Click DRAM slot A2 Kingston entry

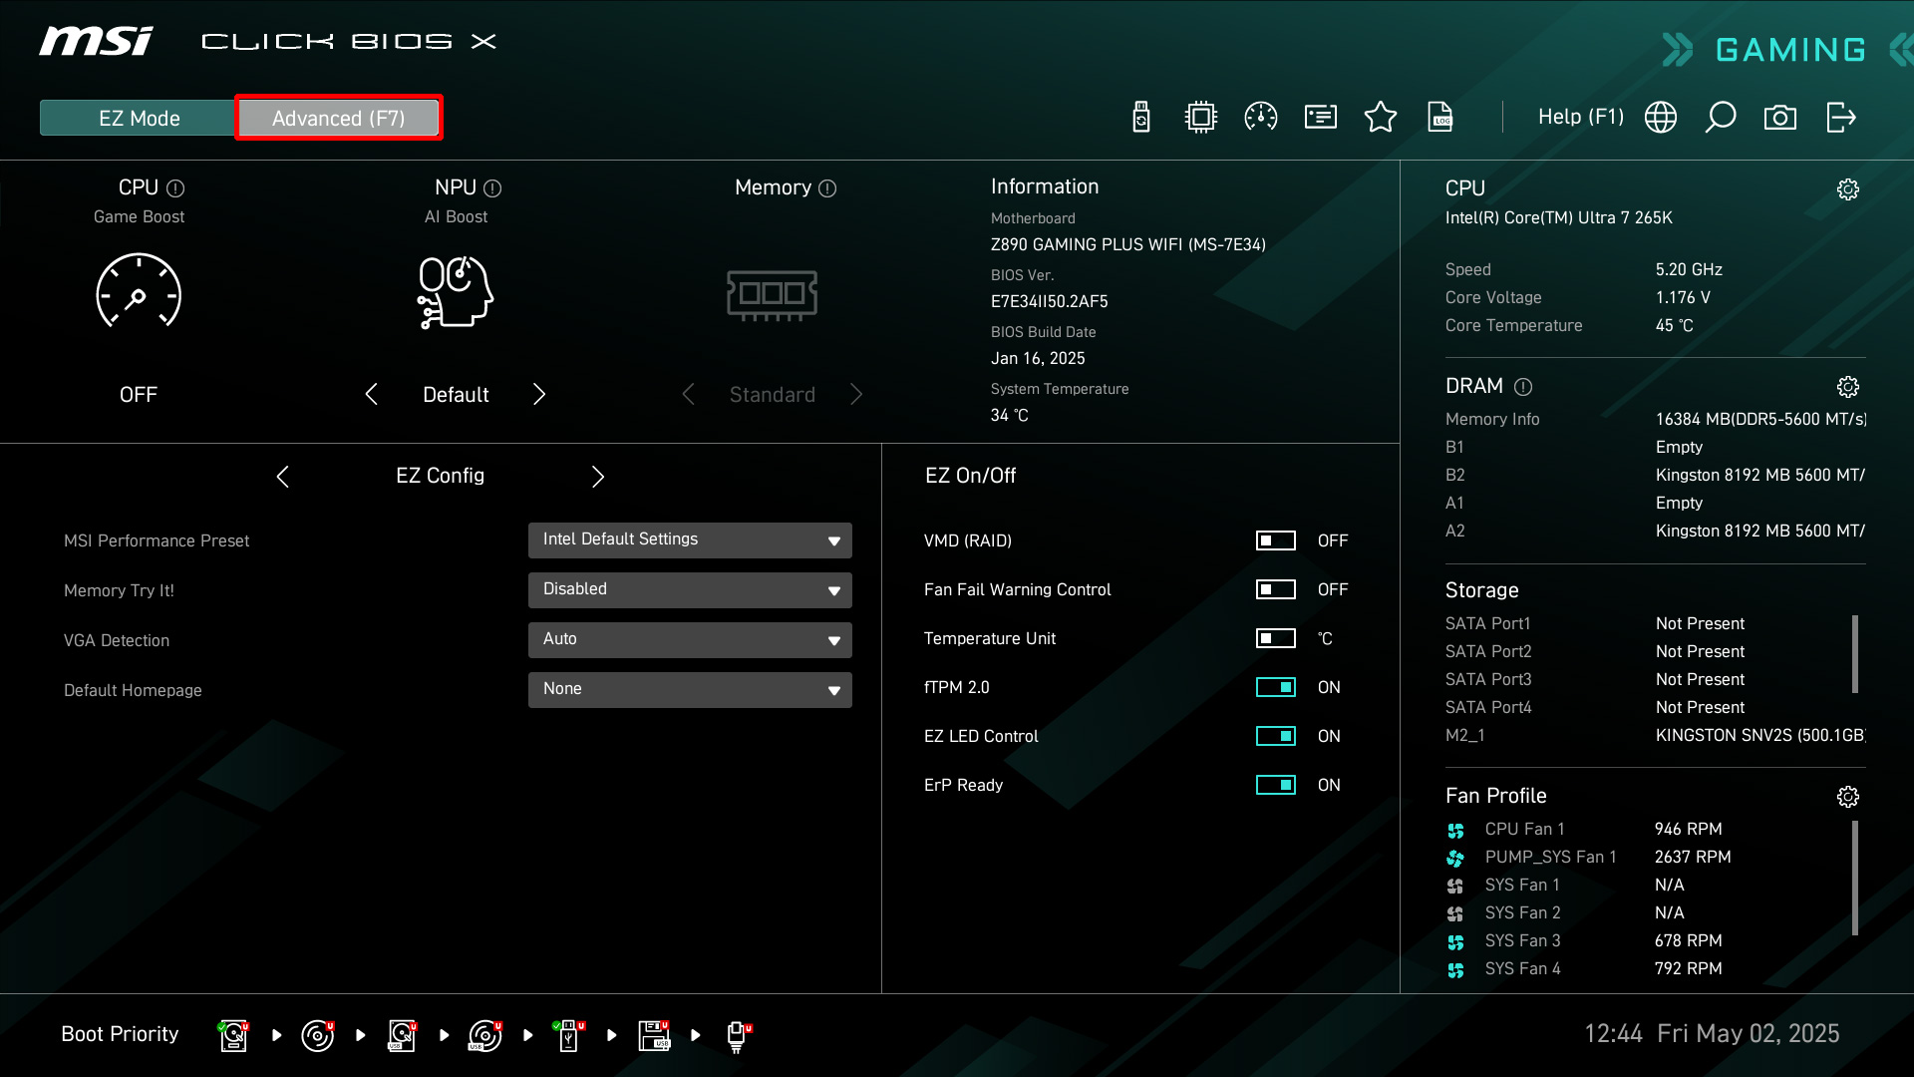pyautogui.click(x=1655, y=531)
